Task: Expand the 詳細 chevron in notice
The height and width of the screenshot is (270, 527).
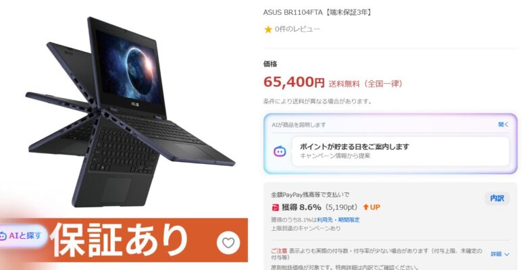Action: [x=500, y=254]
